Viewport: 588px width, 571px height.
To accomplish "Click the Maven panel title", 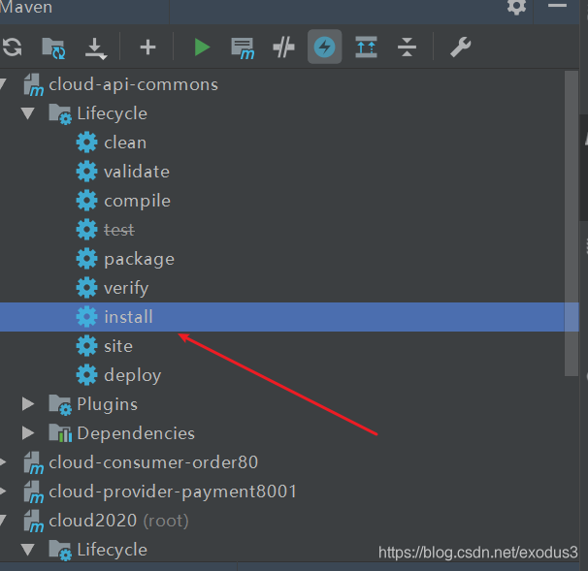I will click(25, 7).
